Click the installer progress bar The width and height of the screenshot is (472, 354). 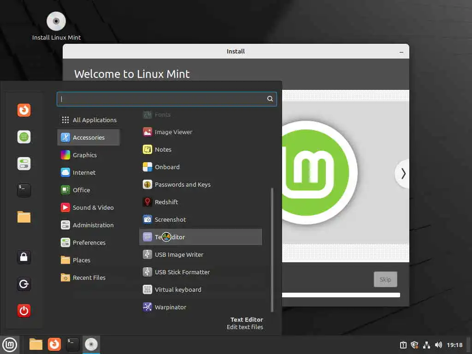tap(341, 295)
